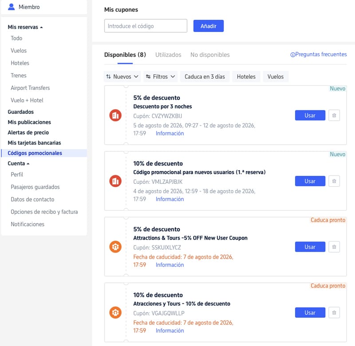Viewport: 355px width, 346px height.
Task: Open Información for coupon SSKUIXLYCZ
Action: (170, 265)
